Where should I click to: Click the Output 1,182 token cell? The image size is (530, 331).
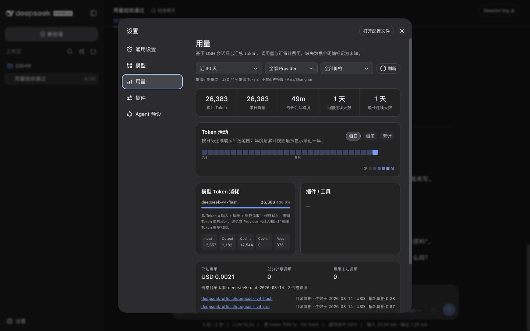pos(227,242)
